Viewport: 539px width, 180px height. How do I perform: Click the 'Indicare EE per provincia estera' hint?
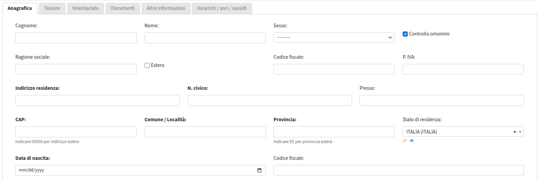303,142
